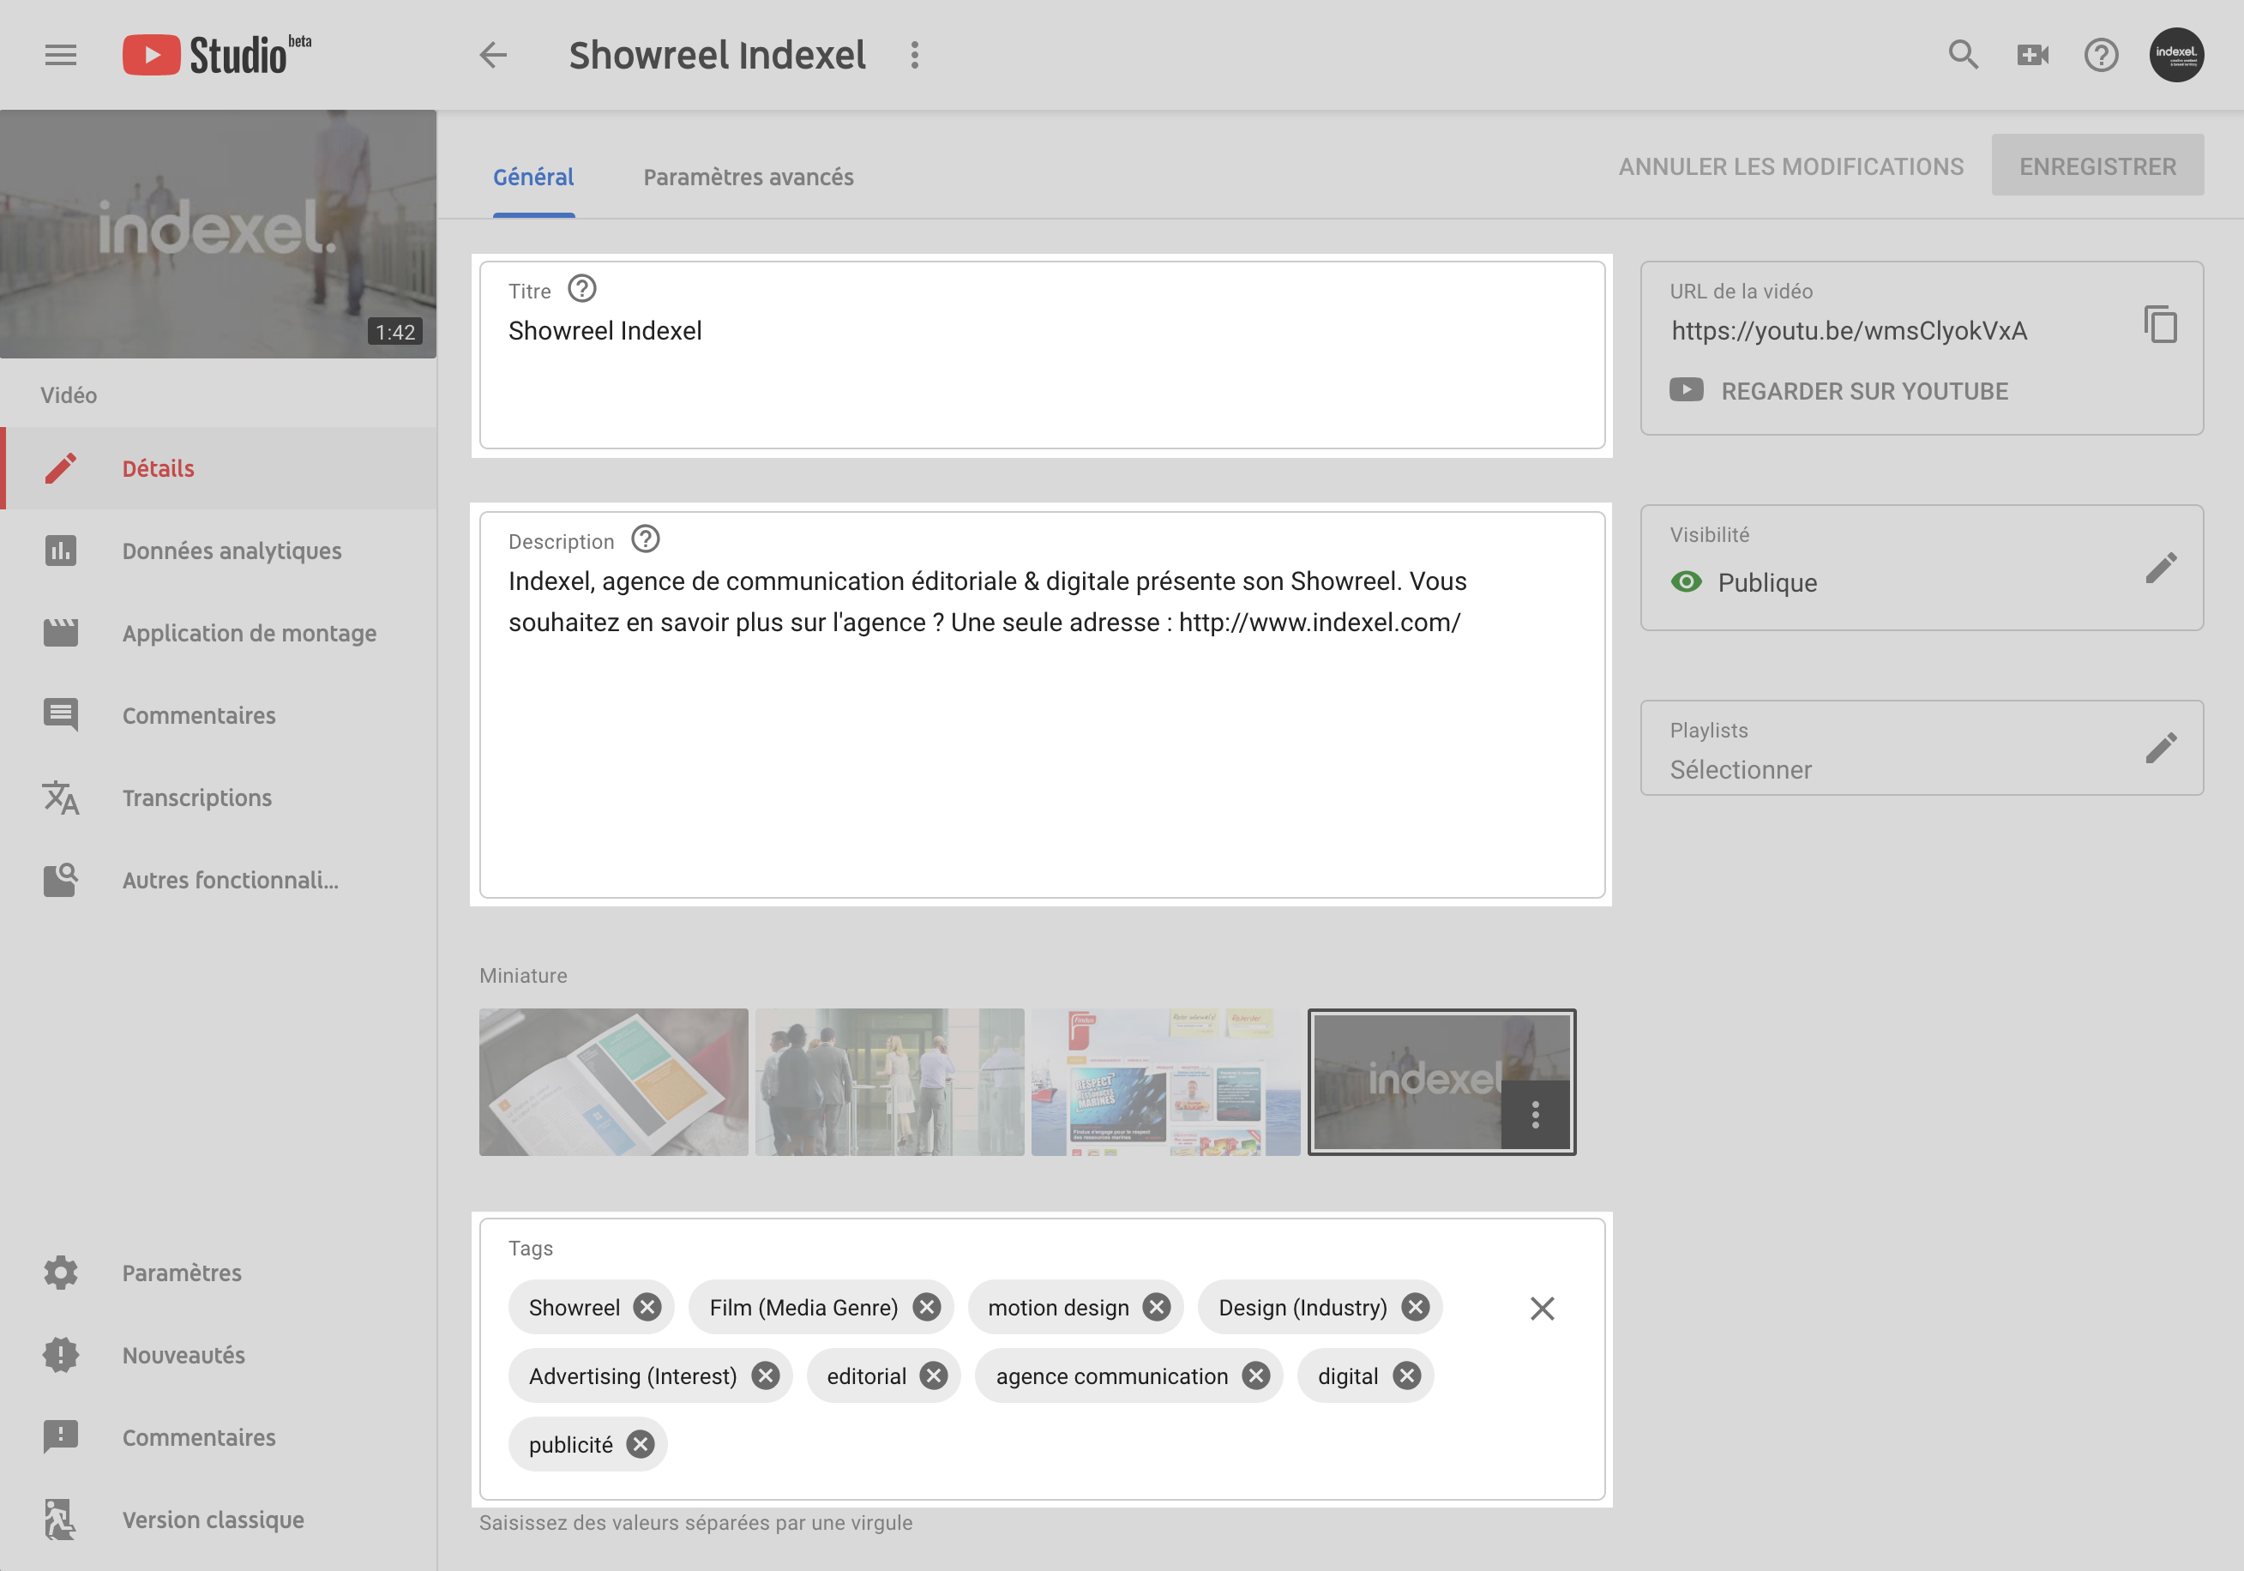Open Nouveautés in the sidebar
2244x1571 pixels.
coord(219,1355)
